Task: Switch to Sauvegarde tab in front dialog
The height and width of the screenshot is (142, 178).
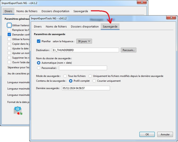Action: (110, 27)
